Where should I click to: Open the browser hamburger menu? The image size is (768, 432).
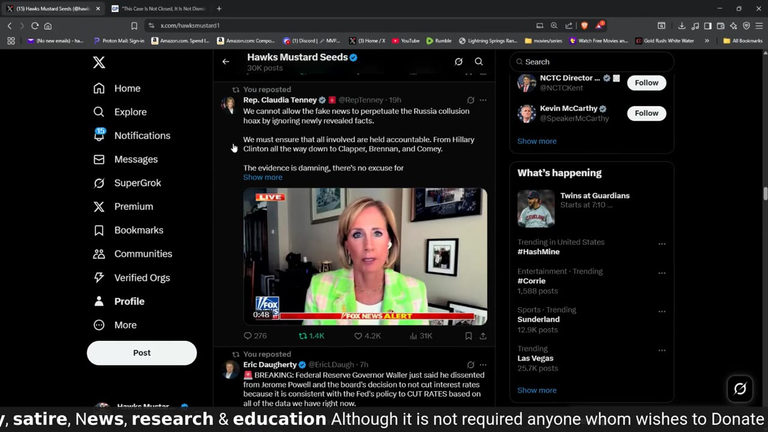coord(759,26)
